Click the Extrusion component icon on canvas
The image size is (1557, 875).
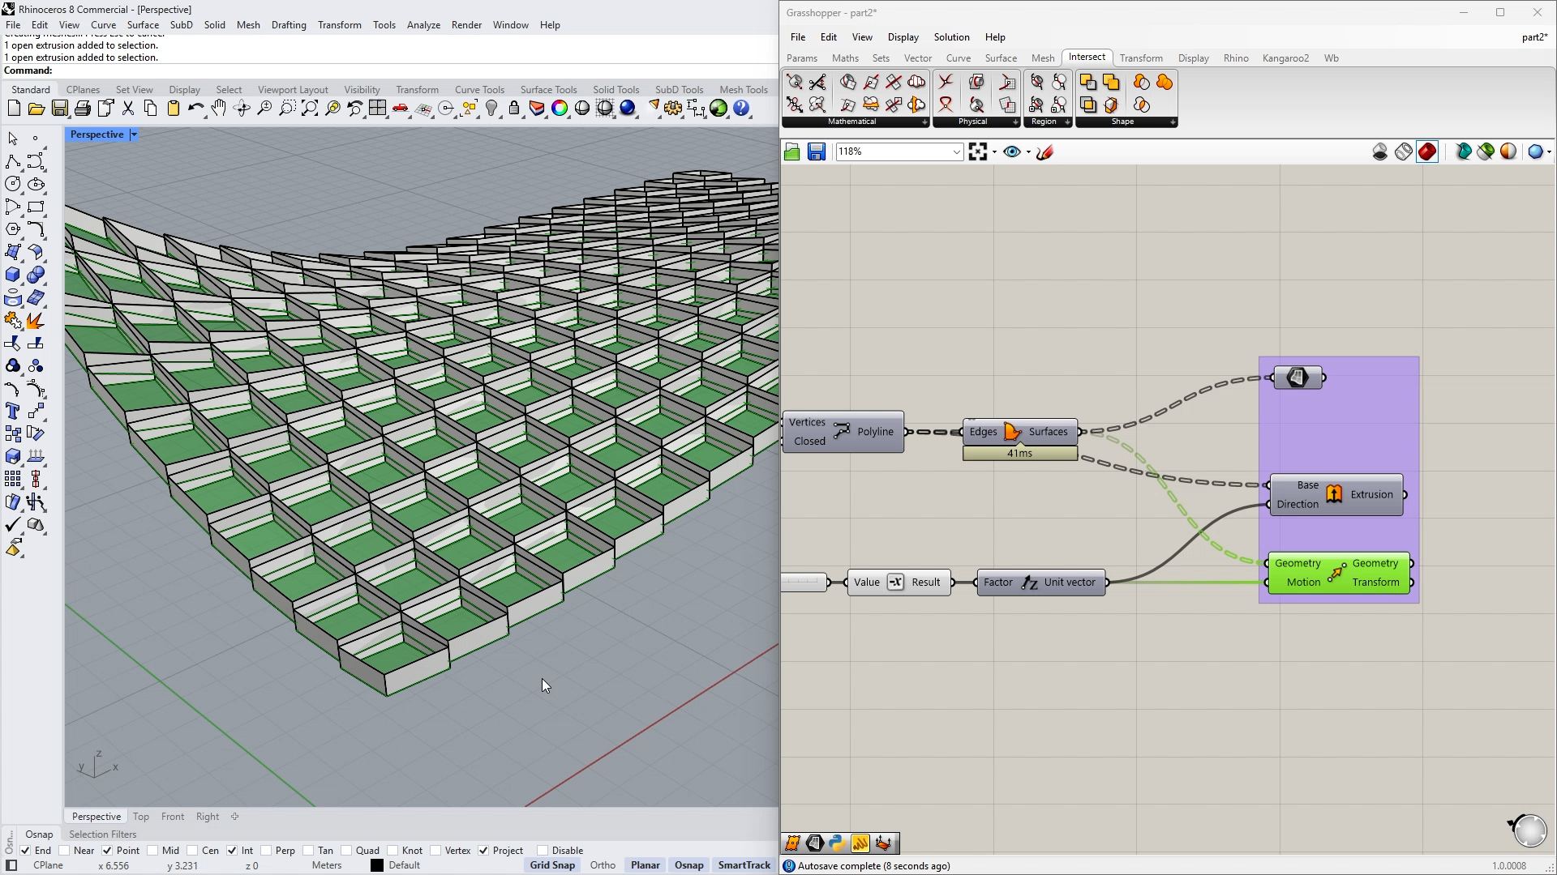1334,494
